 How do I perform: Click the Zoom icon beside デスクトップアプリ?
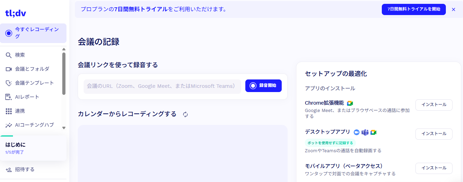point(357,132)
